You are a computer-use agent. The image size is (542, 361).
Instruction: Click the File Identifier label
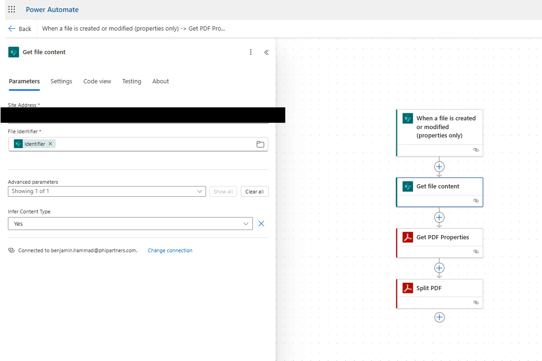coord(23,131)
